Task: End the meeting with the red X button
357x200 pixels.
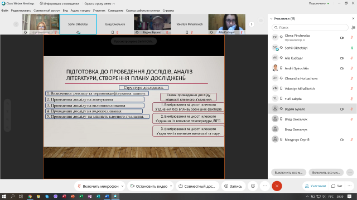Action: pyautogui.click(x=277, y=186)
